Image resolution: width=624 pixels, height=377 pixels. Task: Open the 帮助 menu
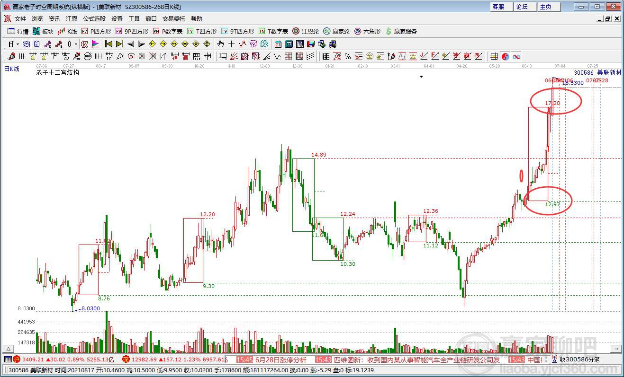point(197,19)
